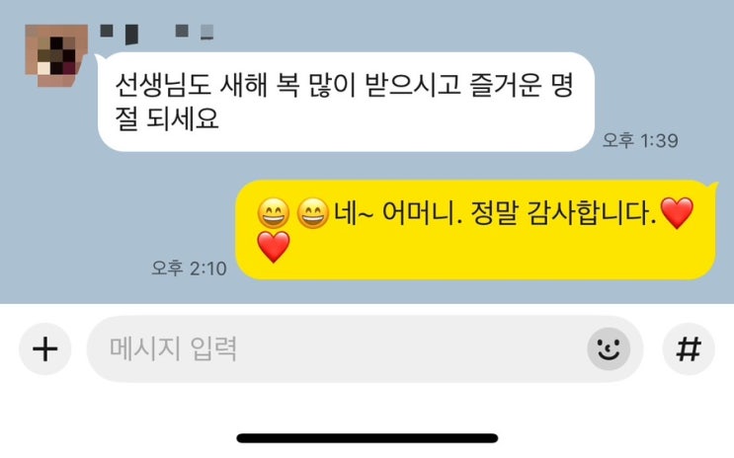Tap the black home indicator bar
734x458 pixels.
(x=367, y=438)
